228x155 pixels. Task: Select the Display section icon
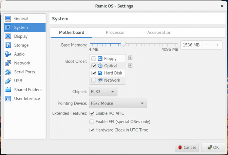click(x=8, y=36)
